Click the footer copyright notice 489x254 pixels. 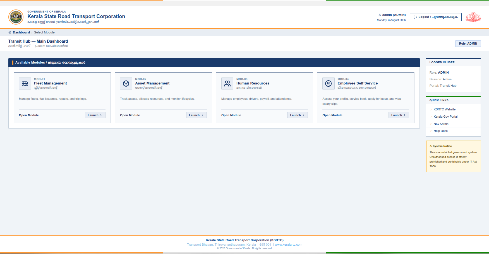coord(244,248)
